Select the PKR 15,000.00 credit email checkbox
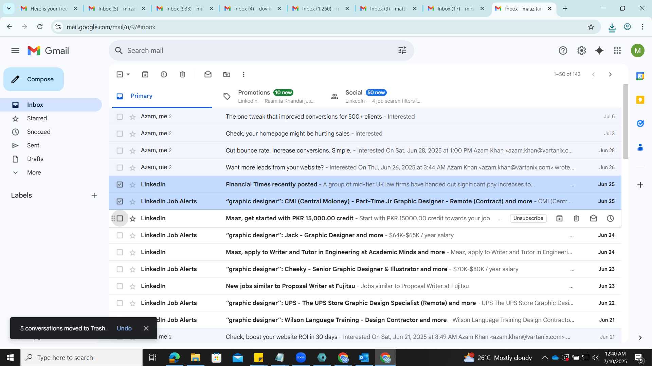The image size is (652, 366). [120, 218]
